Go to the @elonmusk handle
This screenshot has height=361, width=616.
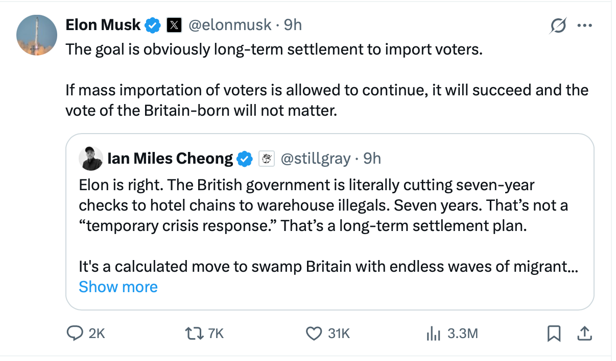click(x=230, y=24)
